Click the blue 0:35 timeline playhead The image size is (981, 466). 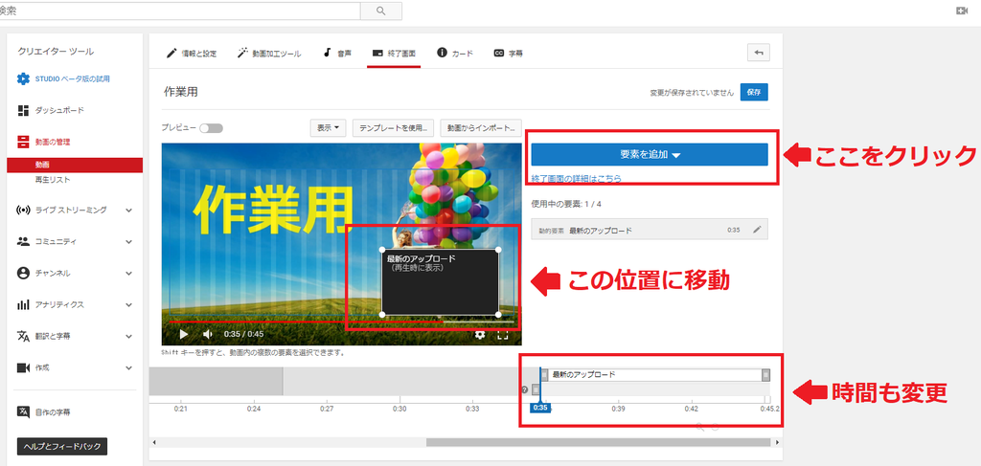click(x=540, y=408)
